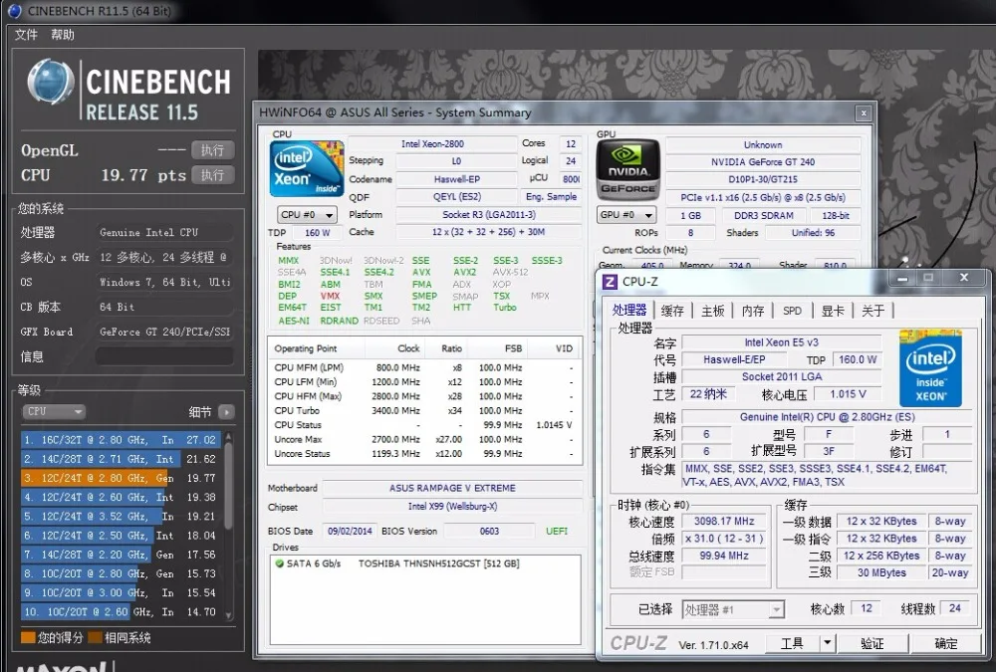Click the Genuine Intel CPU processor field
The height and width of the screenshot is (672, 996).
164,233
